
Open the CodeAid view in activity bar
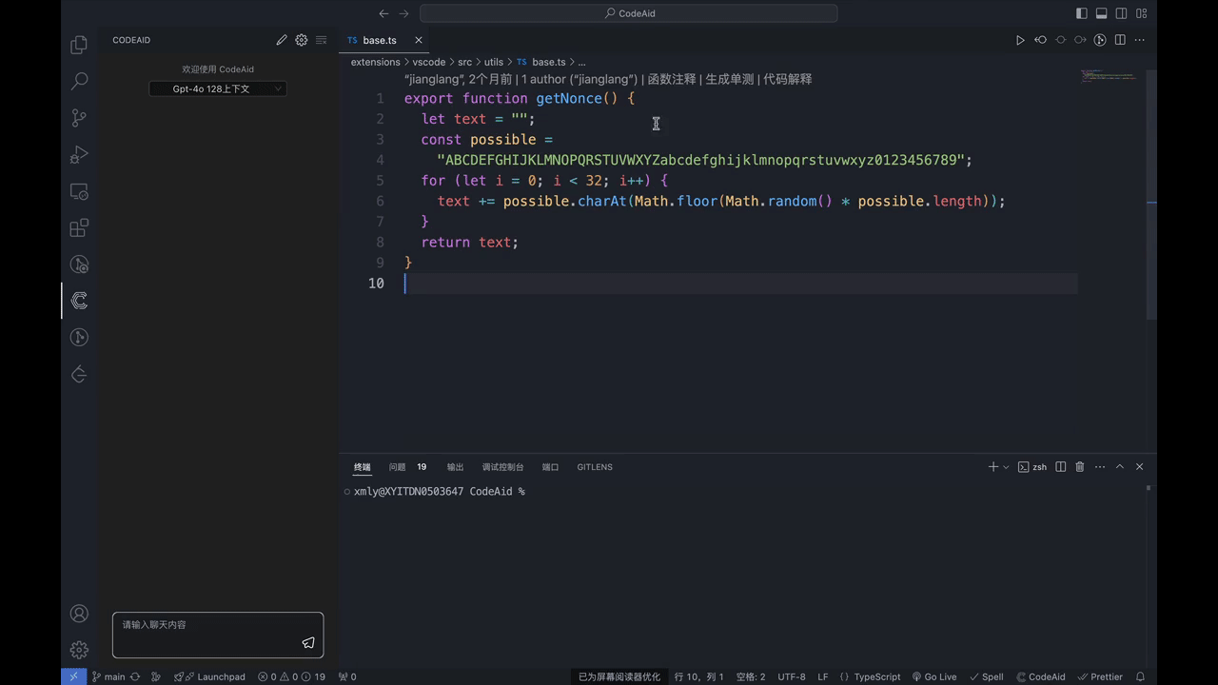click(79, 301)
